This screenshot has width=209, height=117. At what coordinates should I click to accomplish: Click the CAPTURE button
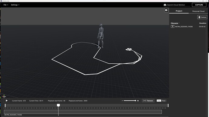pos(199,5)
